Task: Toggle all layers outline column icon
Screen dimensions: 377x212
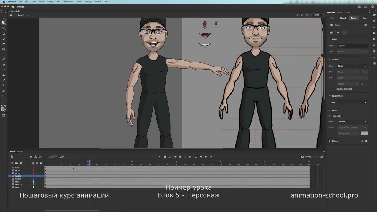Action: click(x=33, y=163)
